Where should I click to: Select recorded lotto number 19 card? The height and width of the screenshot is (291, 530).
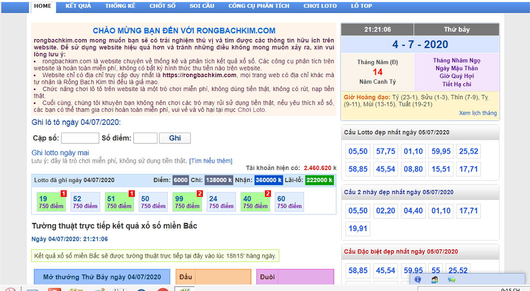pos(51,202)
